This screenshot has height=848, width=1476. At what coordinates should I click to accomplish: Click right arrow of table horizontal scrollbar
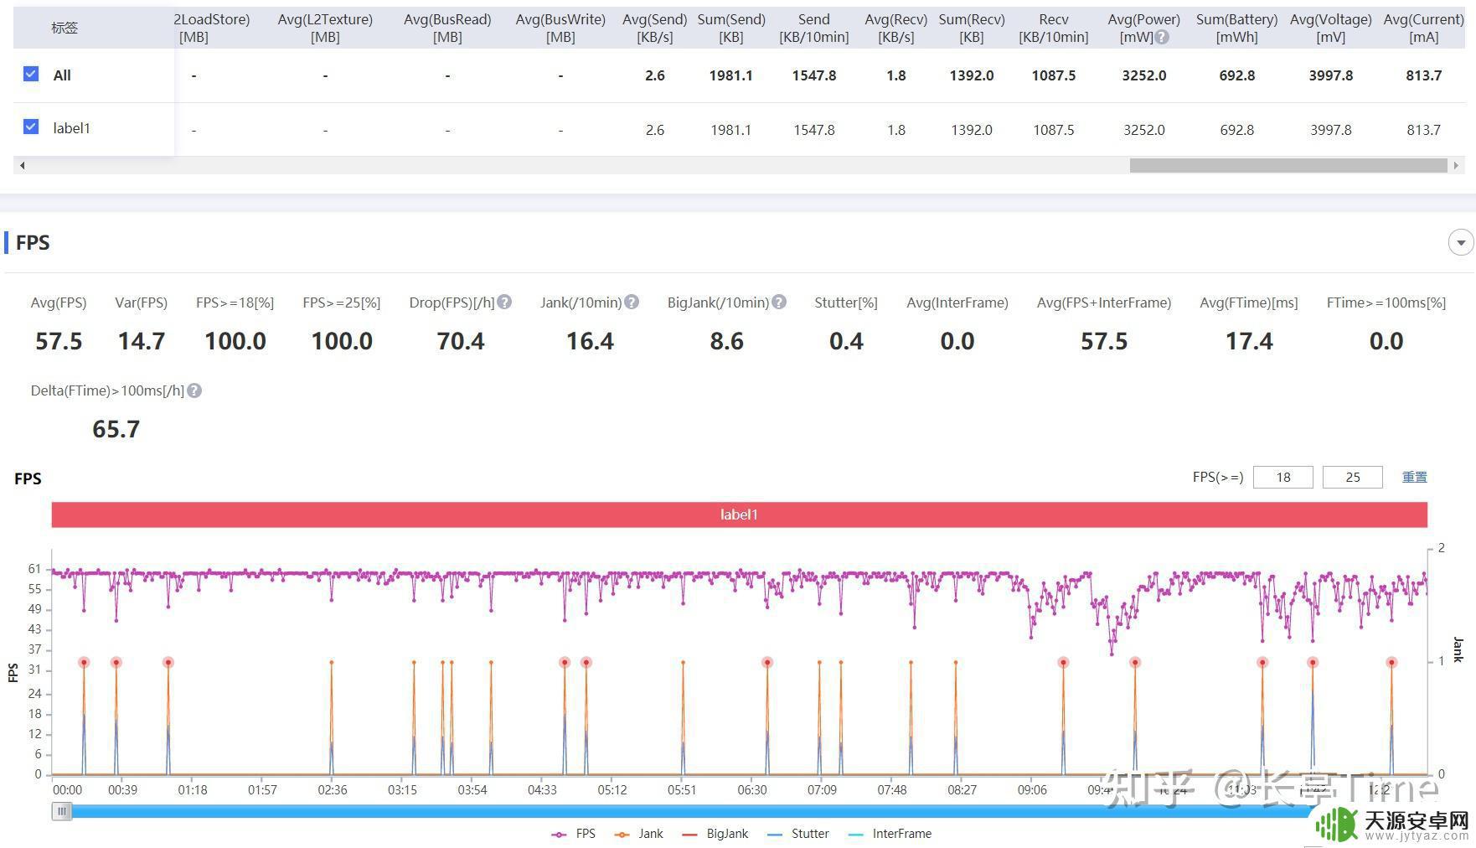[x=1456, y=165]
